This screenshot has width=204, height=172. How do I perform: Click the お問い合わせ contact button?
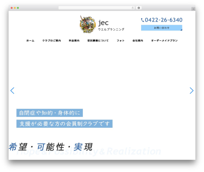162,28
